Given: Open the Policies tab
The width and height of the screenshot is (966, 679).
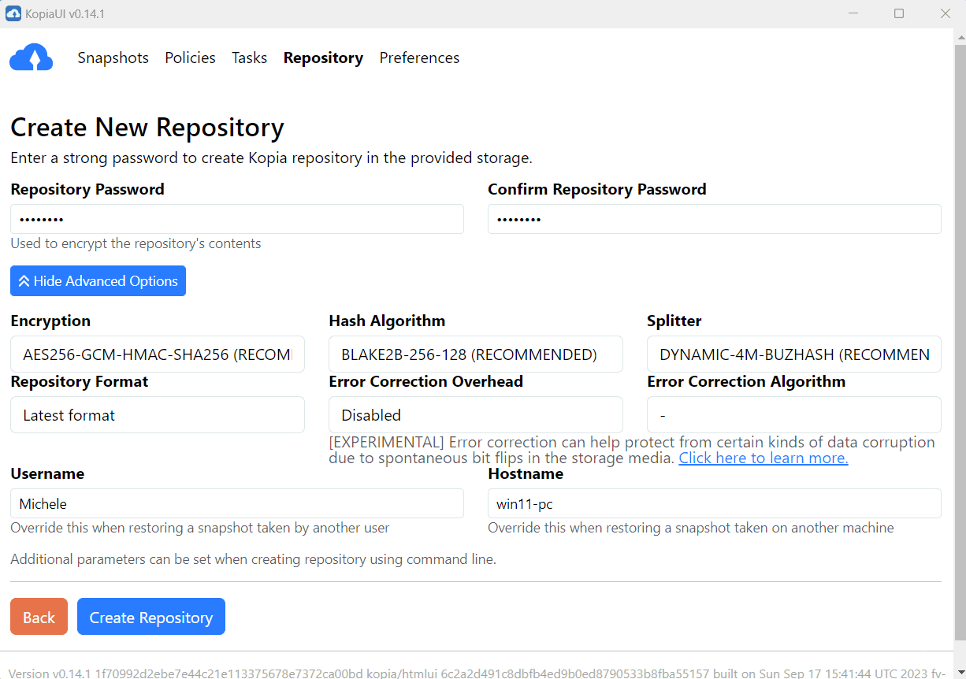Looking at the screenshot, I should tap(190, 58).
